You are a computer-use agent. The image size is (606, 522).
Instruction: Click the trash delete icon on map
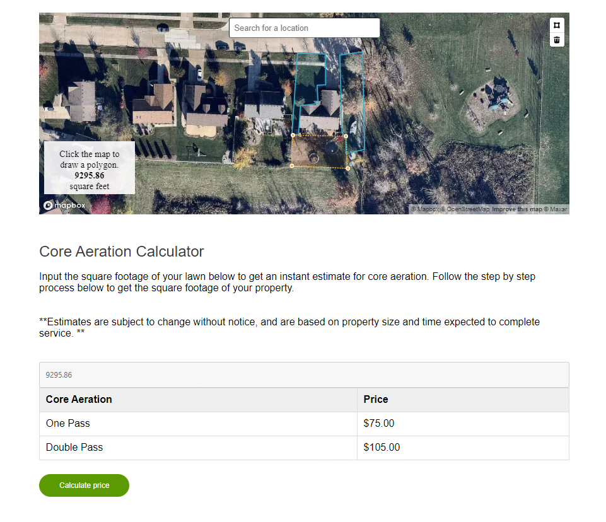tap(557, 40)
